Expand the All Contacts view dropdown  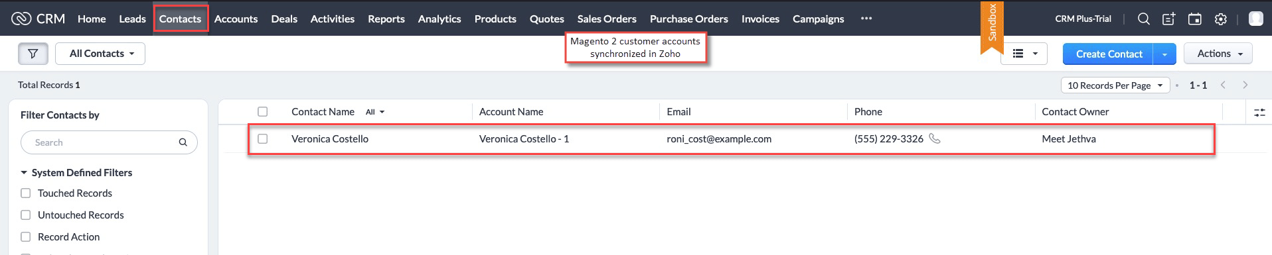pos(100,54)
